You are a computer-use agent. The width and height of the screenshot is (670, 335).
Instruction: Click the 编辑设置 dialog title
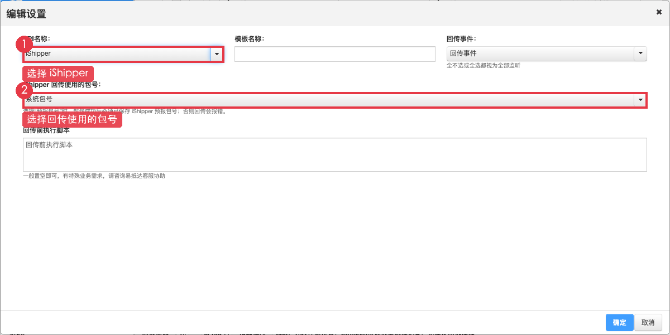26,14
